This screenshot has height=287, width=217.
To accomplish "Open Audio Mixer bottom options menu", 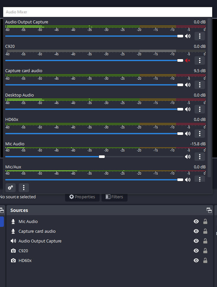I will [24, 188].
